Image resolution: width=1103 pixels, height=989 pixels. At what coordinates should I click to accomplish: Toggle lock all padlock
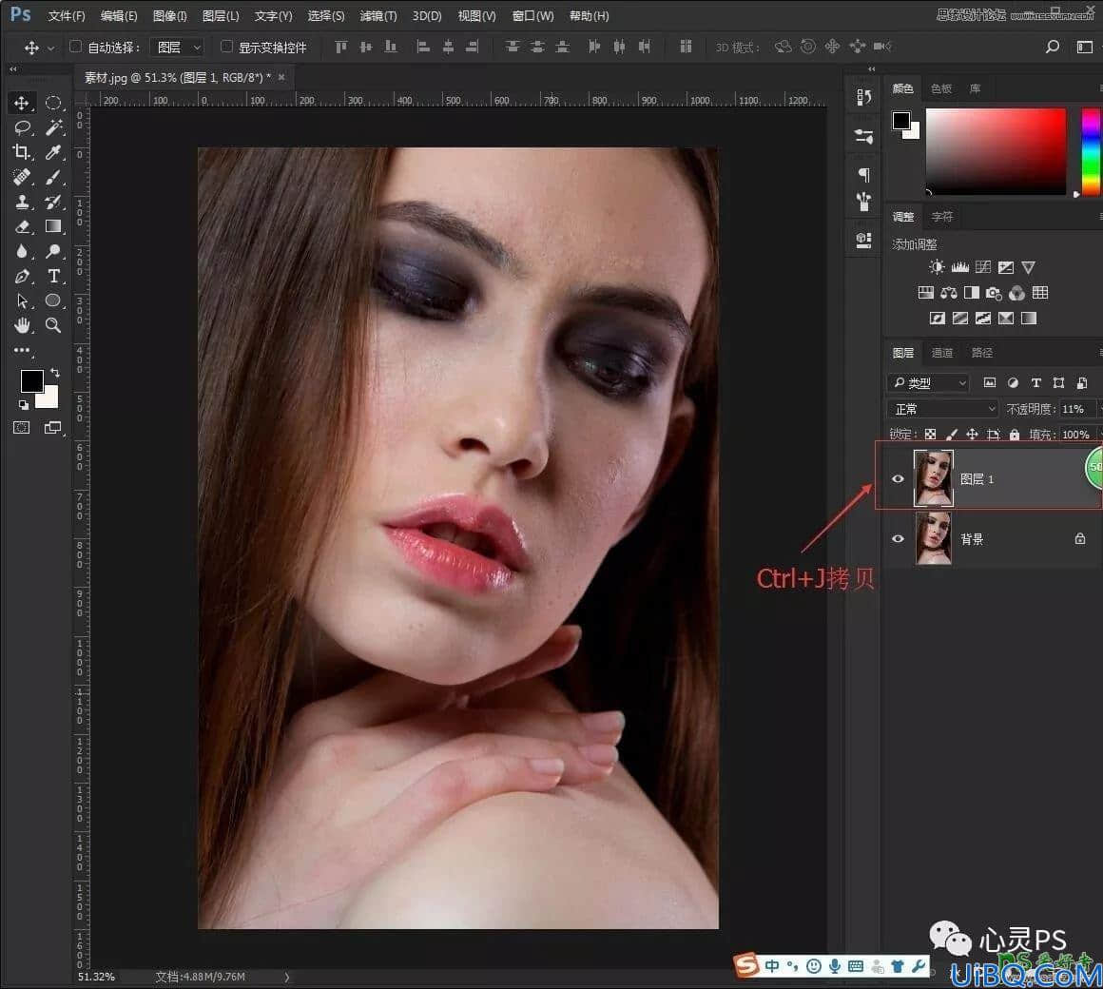1015,435
